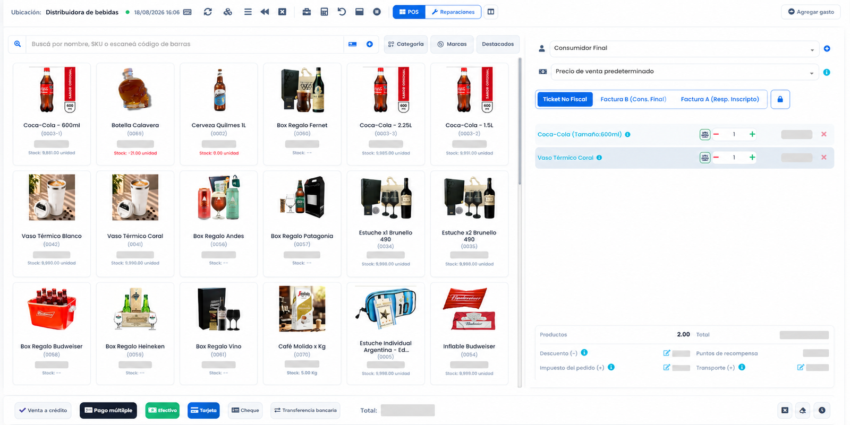Open the Categoría filter

(x=406, y=44)
